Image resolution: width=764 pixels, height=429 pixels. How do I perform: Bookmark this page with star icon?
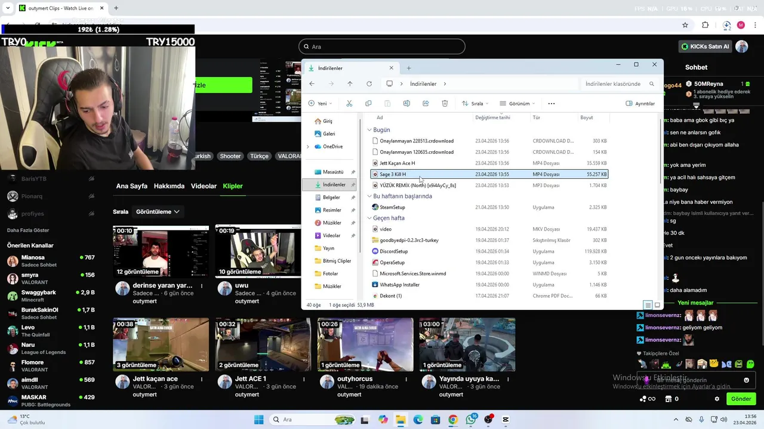[x=685, y=25]
